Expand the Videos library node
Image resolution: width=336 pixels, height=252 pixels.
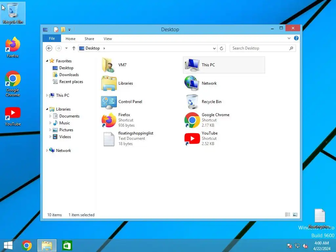50,136
